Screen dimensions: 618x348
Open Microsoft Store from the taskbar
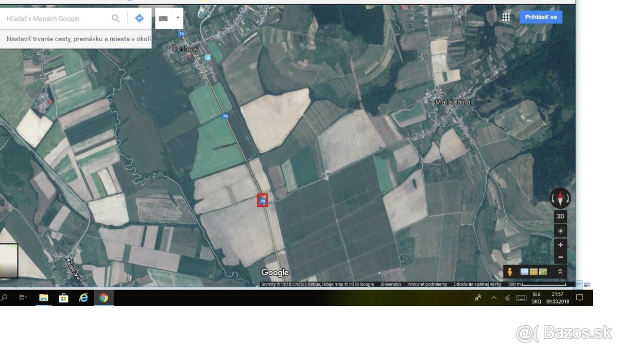pyautogui.click(x=63, y=297)
